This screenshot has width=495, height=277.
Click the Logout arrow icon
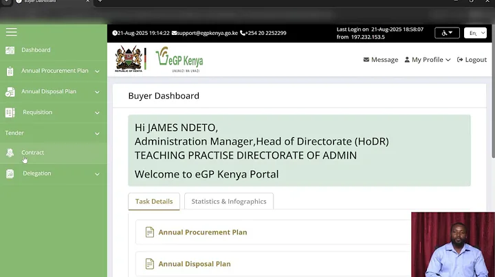[460, 60]
